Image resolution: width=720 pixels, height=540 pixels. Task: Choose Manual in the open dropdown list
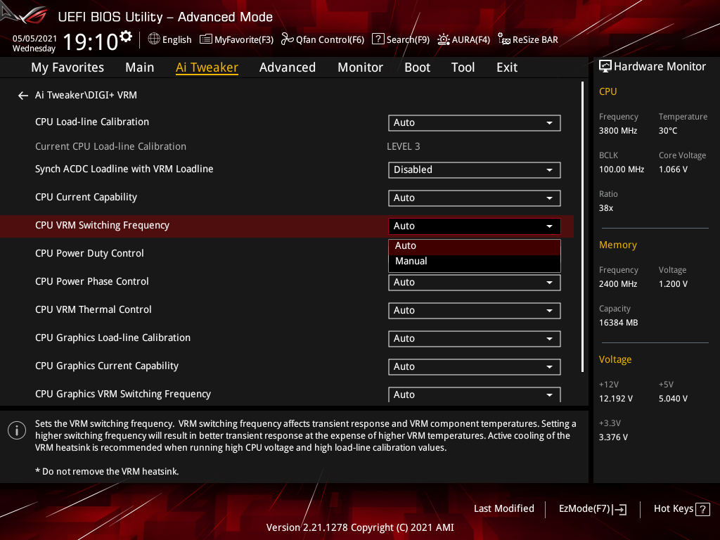click(475, 262)
